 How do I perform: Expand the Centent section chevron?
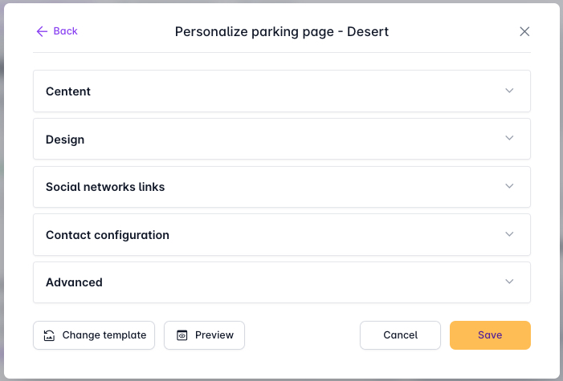point(509,91)
